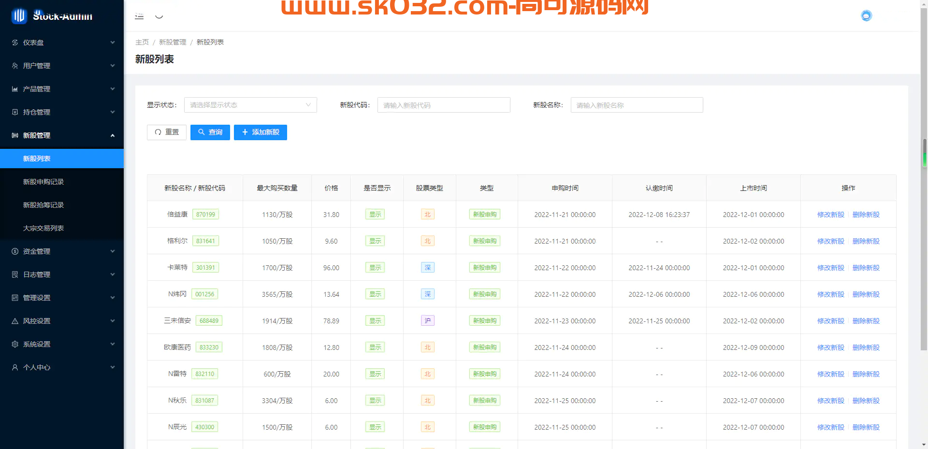Expand the 资金管理 menu chevron

click(x=113, y=251)
